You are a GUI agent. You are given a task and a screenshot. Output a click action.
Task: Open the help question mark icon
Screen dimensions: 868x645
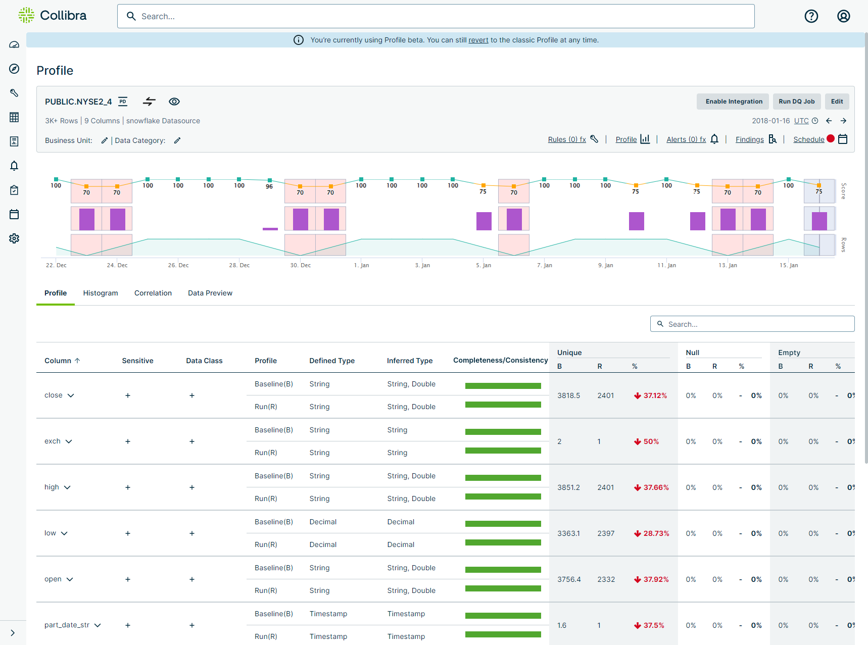point(811,16)
